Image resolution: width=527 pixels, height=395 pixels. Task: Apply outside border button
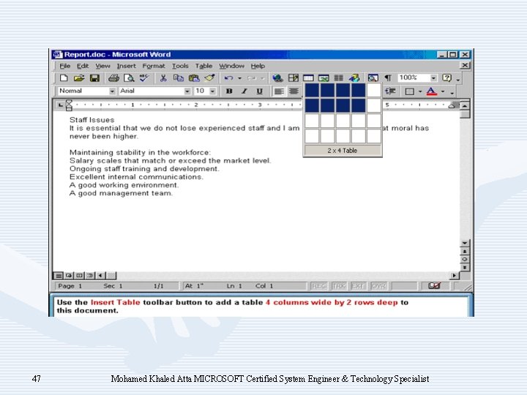409,91
